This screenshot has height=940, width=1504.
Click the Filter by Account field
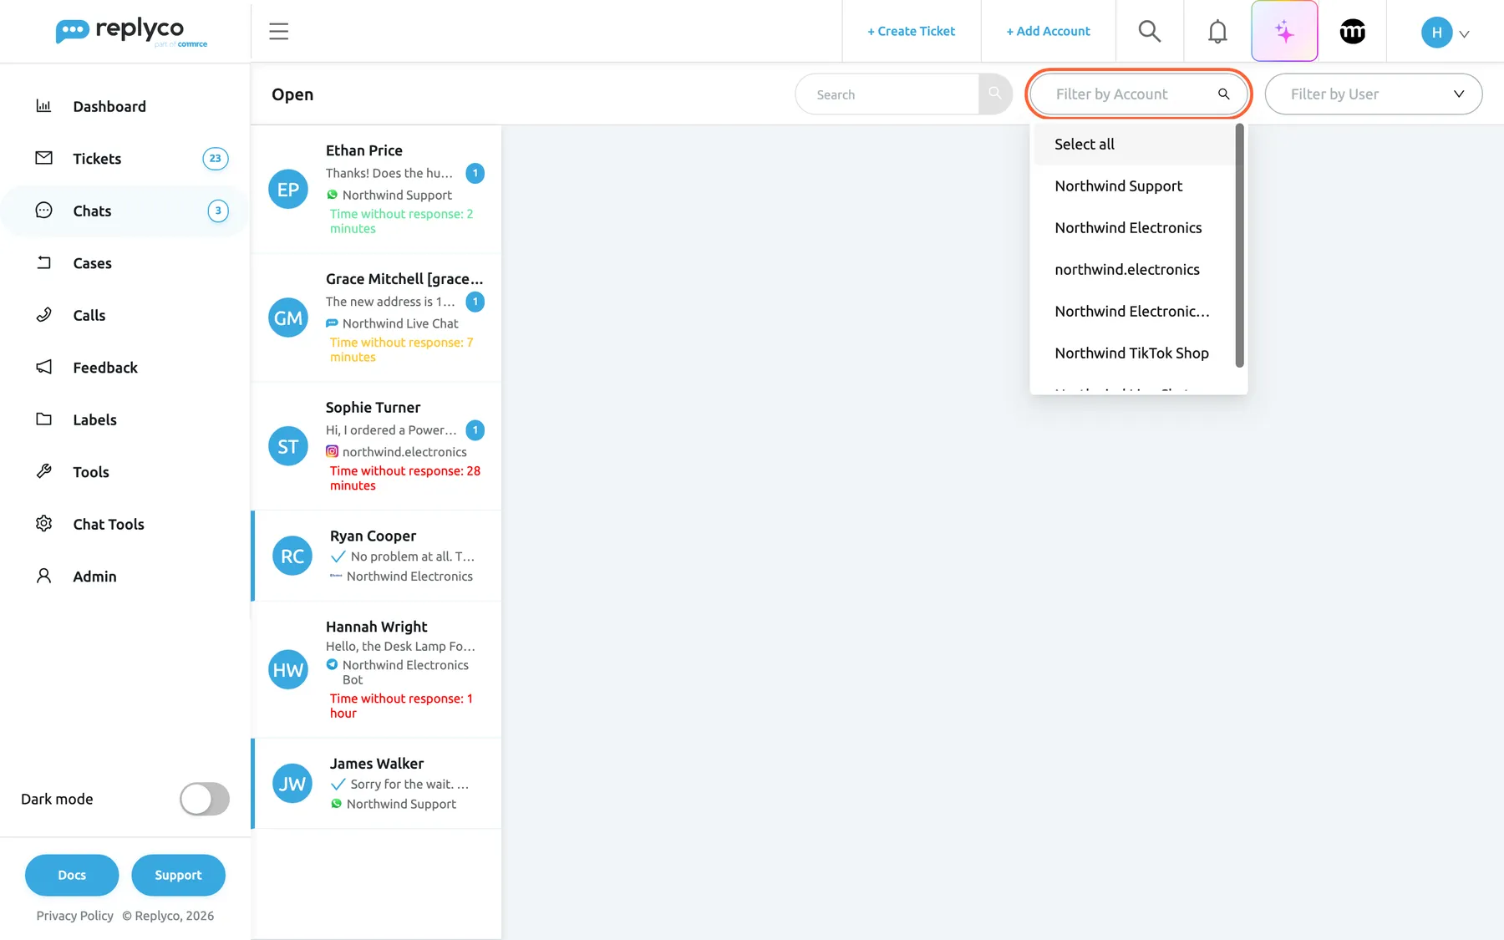point(1138,94)
